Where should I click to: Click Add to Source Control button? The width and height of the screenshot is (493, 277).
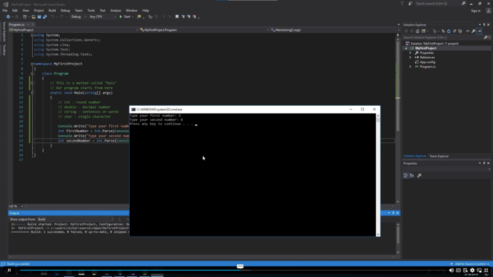point(469,264)
